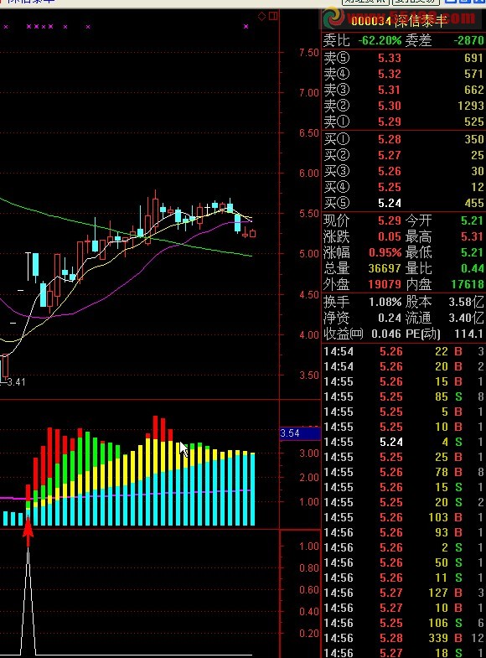Click stock code 000034 in the quote header

371,21
